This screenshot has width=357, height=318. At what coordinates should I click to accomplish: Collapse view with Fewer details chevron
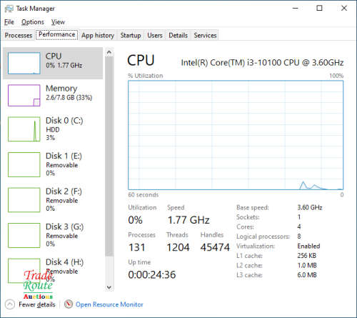(10, 304)
